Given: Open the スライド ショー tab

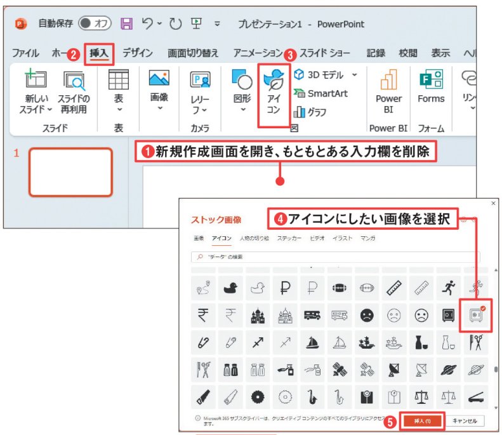Looking at the screenshot, I should [x=325, y=53].
